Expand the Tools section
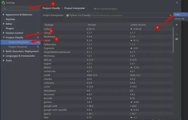 click(x=4, y=61)
